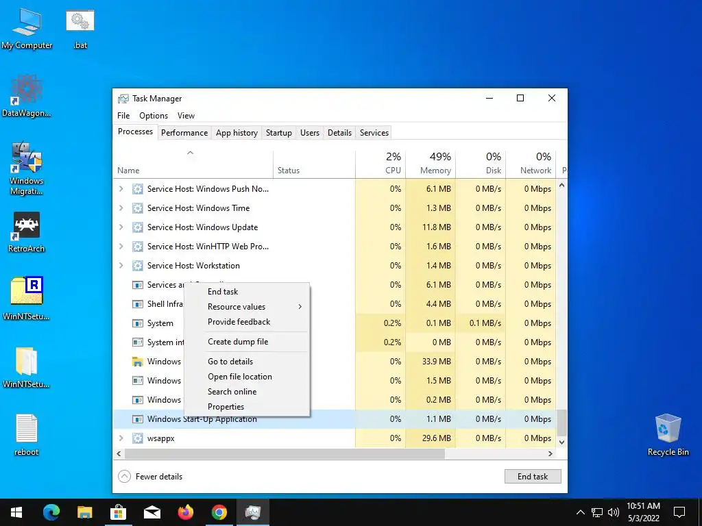
Task: Sort processes by Disk column
Action: (x=481, y=163)
